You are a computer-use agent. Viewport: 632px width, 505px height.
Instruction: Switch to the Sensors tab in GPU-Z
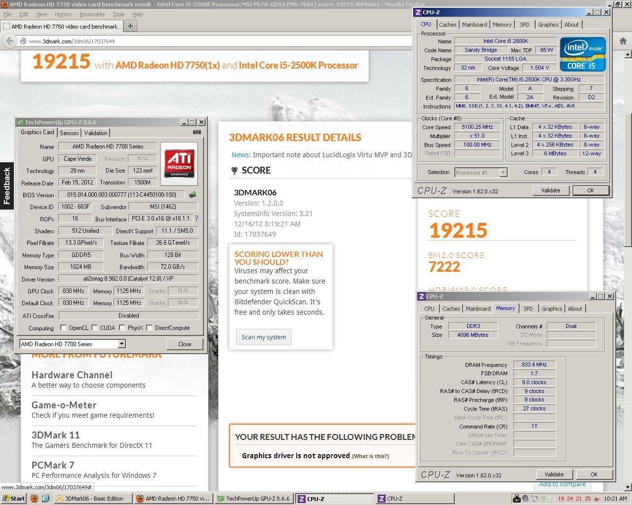click(x=69, y=133)
